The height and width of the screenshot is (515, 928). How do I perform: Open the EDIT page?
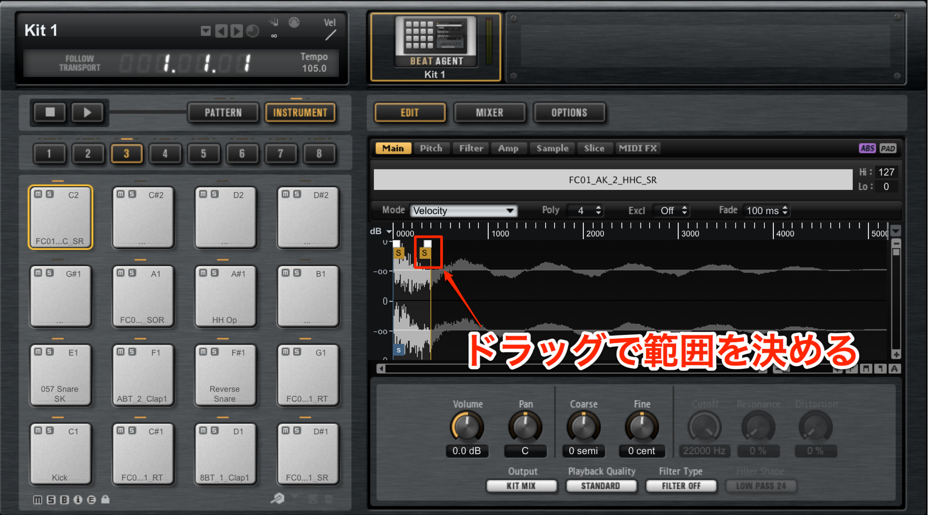[x=410, y=113]
